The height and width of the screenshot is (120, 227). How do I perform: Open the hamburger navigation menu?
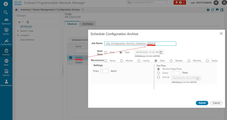point(6,4)
